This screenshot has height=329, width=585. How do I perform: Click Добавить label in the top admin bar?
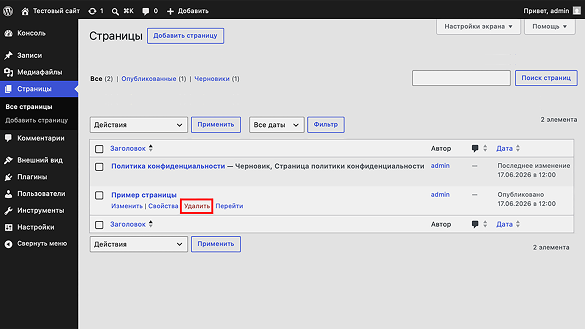pos(193,11)
